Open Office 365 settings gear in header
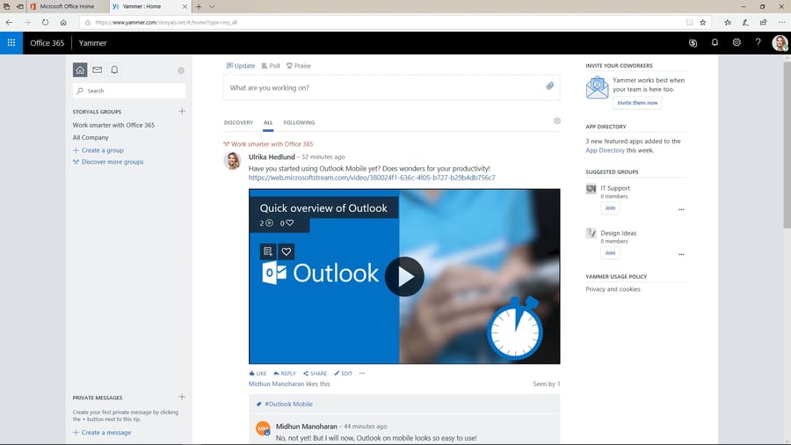The image size is (791, 445). (x=737, y=42)
